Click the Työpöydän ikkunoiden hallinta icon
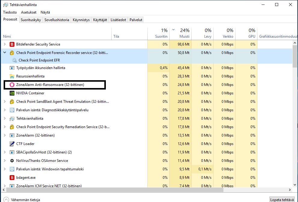This screenshot has height=202, width=298. [x=12, y=68]
